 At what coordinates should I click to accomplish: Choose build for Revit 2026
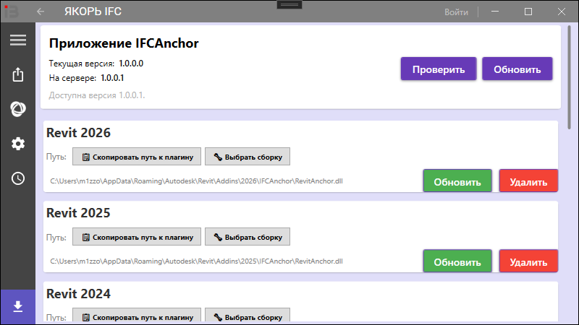(x=248, y=157)
